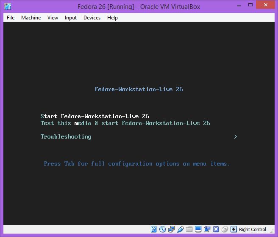Click the window title bar text
This screenshot has width=278, height=237.
[139, 7]
